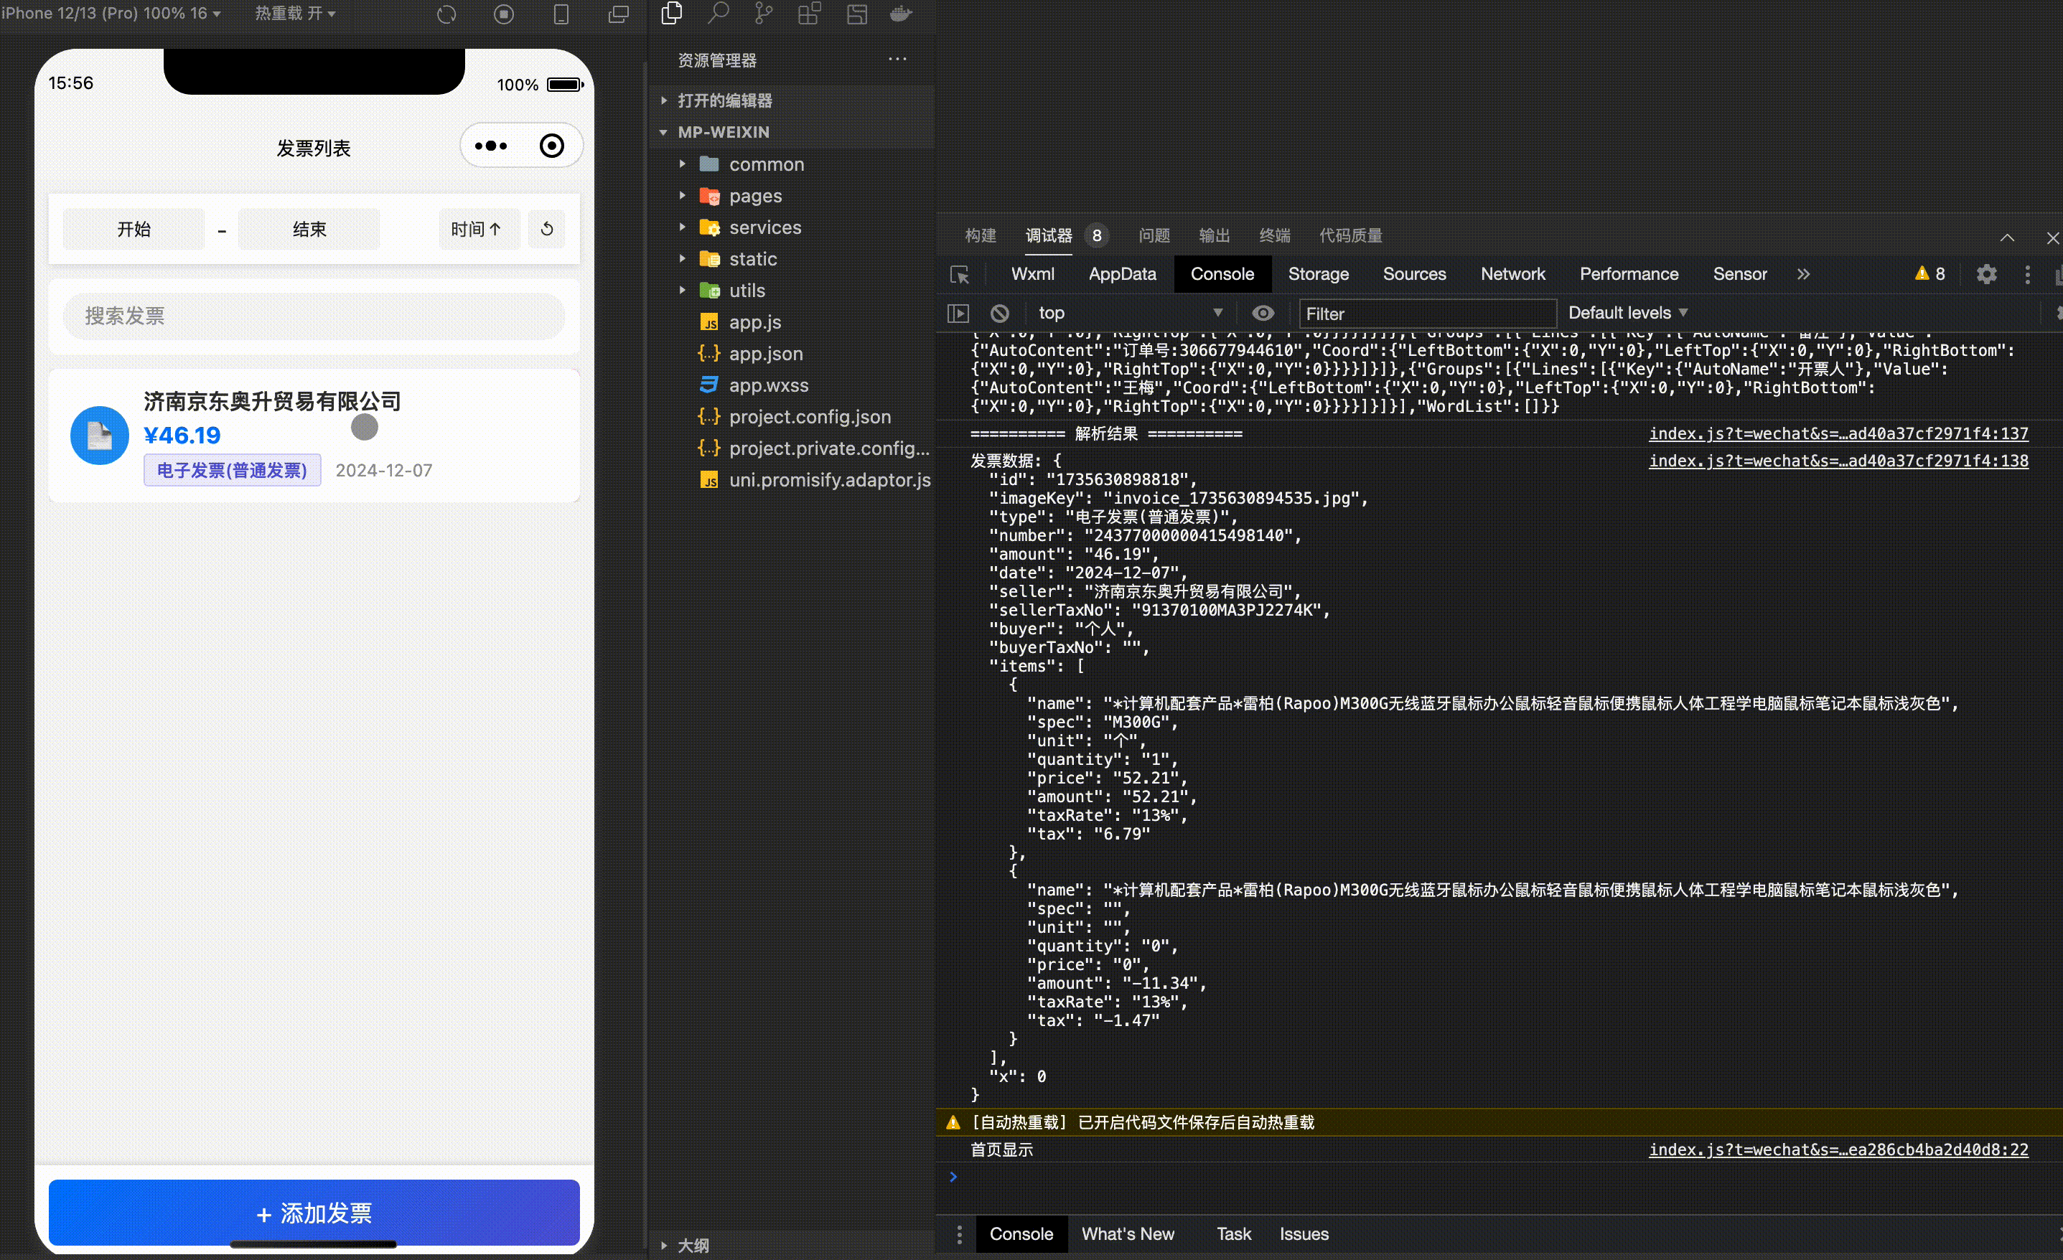Tap the 结束 end date button

[x=309, y=229]
